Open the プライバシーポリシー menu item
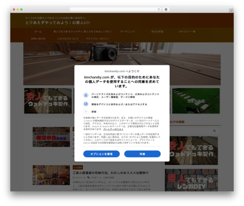This screenshot has width=244, height=206. click(98, 38)
